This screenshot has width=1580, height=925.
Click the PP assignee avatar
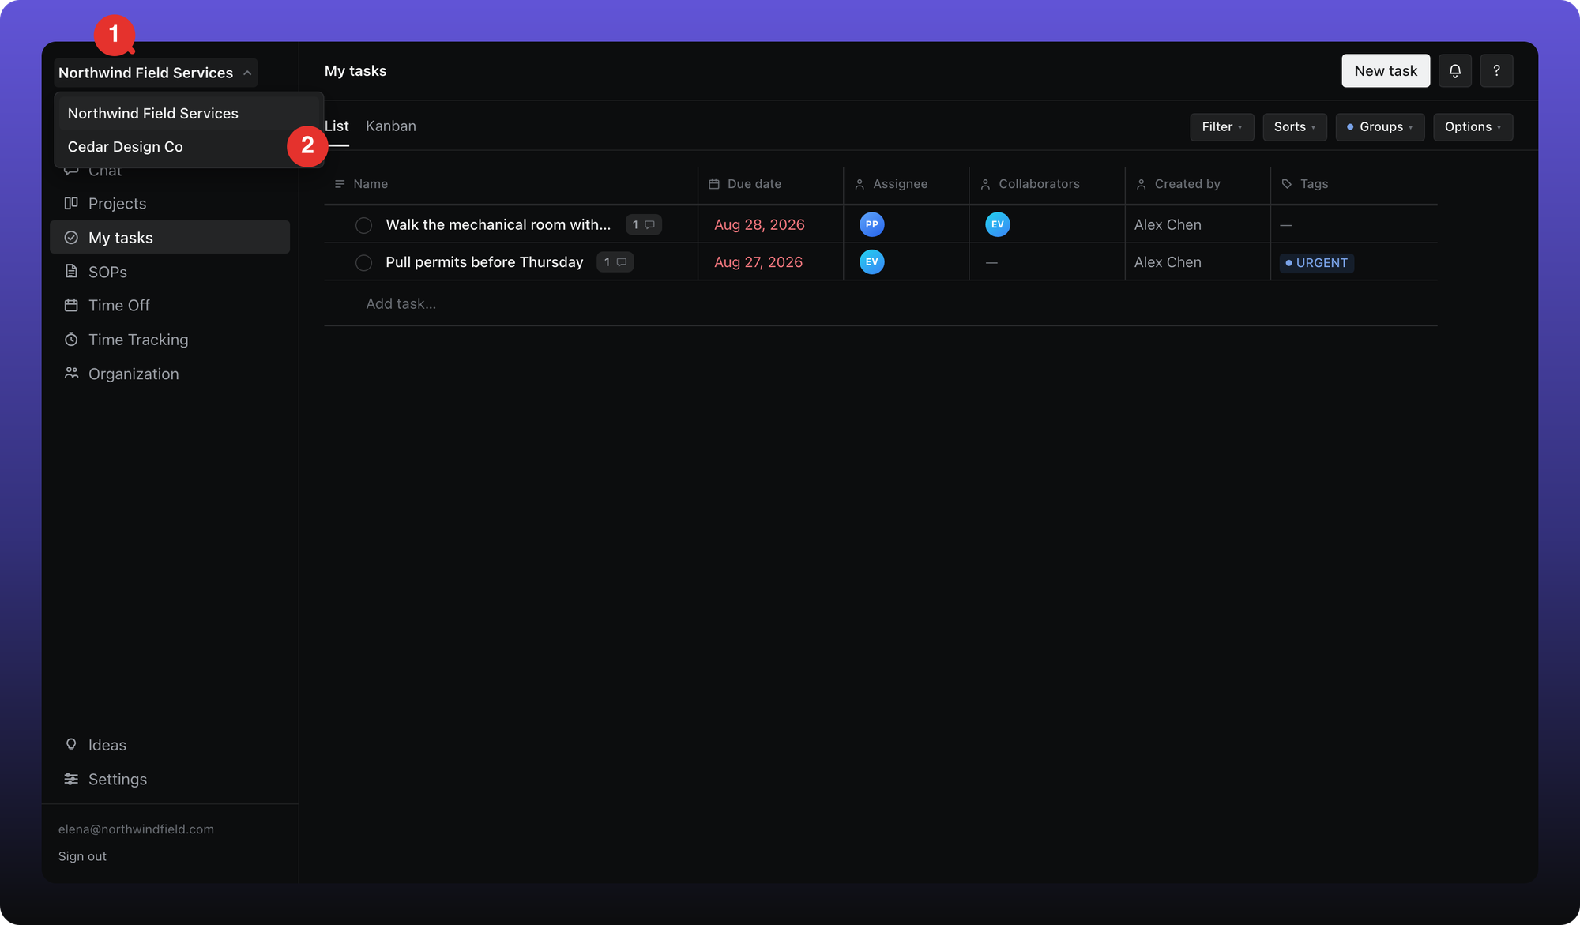pyautogui.click(x=871, y=224)
